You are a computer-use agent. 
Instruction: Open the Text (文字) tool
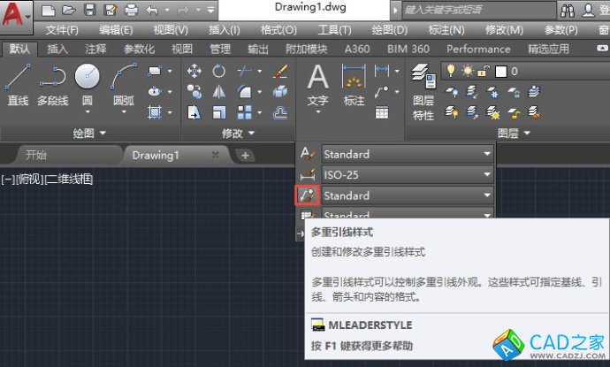[x=317, y=85]
